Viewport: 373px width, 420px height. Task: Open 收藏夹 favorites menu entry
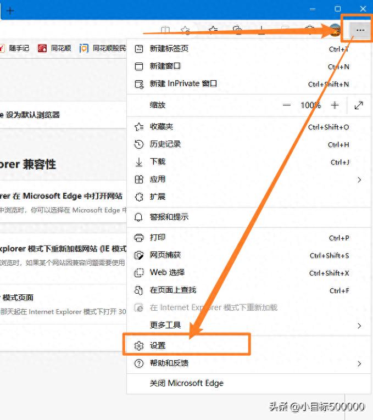click(162, 127)
